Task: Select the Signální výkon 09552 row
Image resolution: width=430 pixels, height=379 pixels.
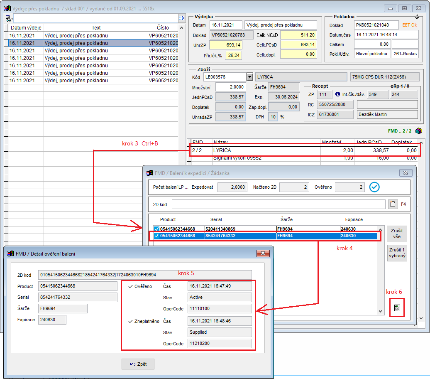Action: pyautogui.click(x=304, y=158)
